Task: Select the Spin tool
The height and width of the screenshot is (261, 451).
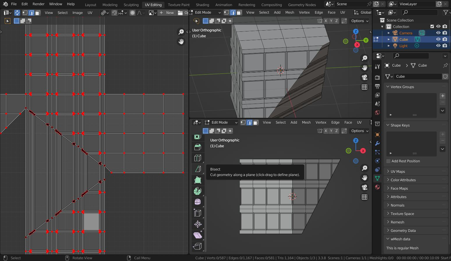Action: coord(198,191)
